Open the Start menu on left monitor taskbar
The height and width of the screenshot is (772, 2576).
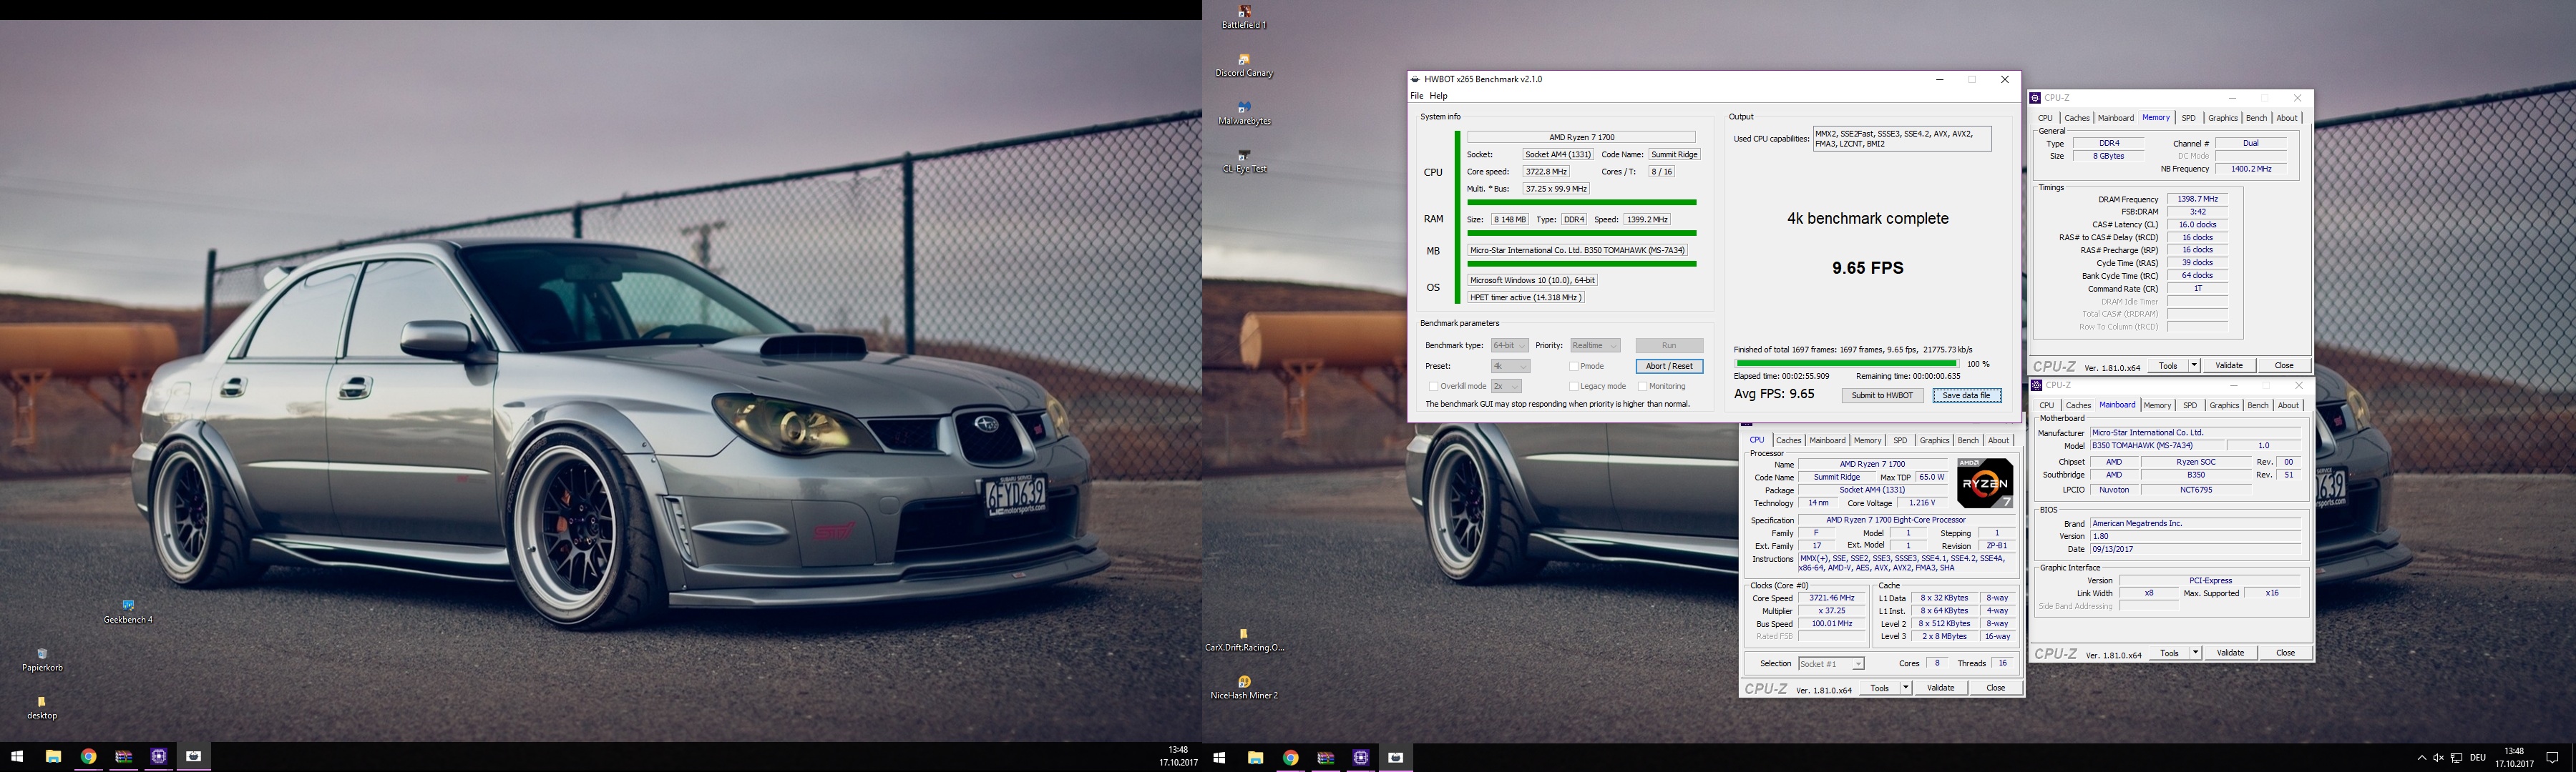coord(17,757)
